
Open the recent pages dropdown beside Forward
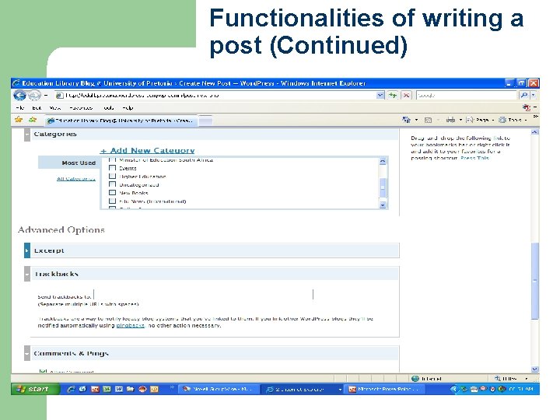click(46, 96)
